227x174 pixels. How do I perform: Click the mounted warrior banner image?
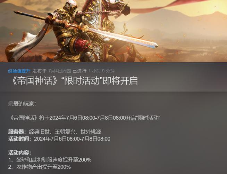[x=113, y=31]
